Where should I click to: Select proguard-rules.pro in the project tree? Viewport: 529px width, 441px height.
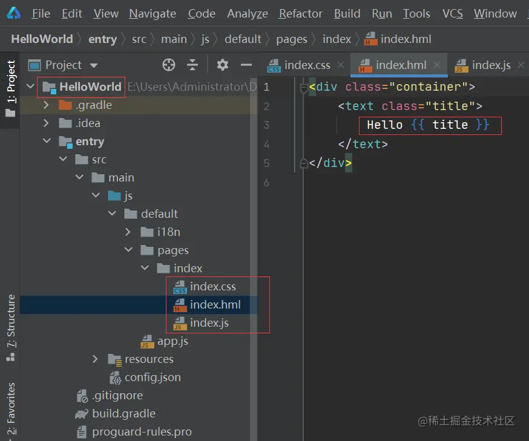pos(134,432)
